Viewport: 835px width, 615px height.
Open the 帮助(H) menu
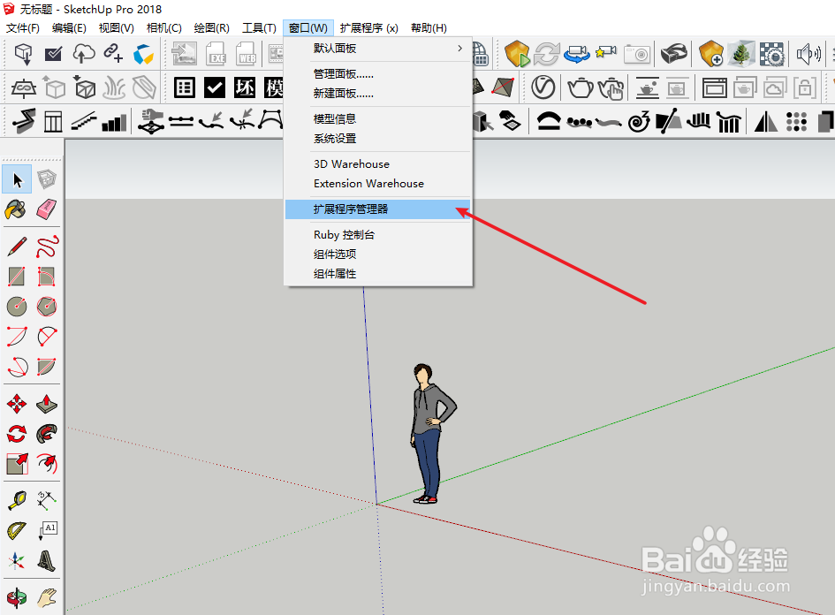429,28
